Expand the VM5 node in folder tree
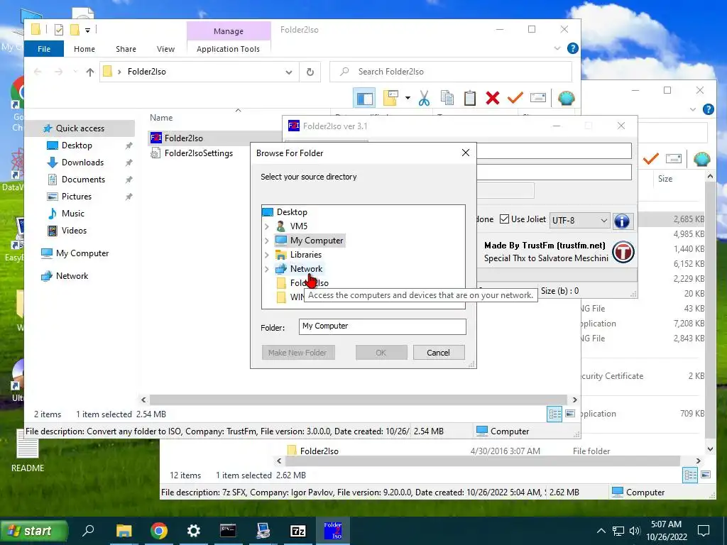The image size is (727, 545). point(267,226)
